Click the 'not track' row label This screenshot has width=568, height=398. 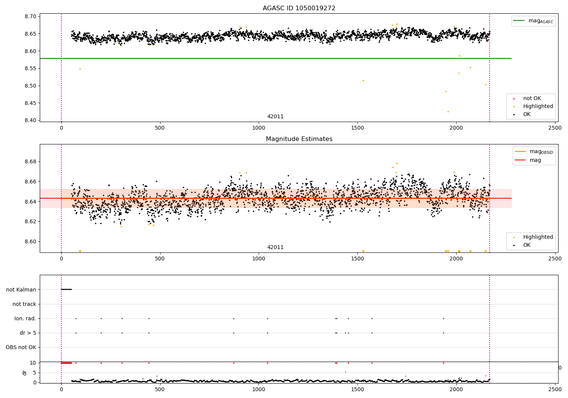[24, 304]
